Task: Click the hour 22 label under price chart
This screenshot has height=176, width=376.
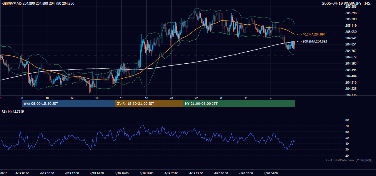Action: (x=196, y=98)
